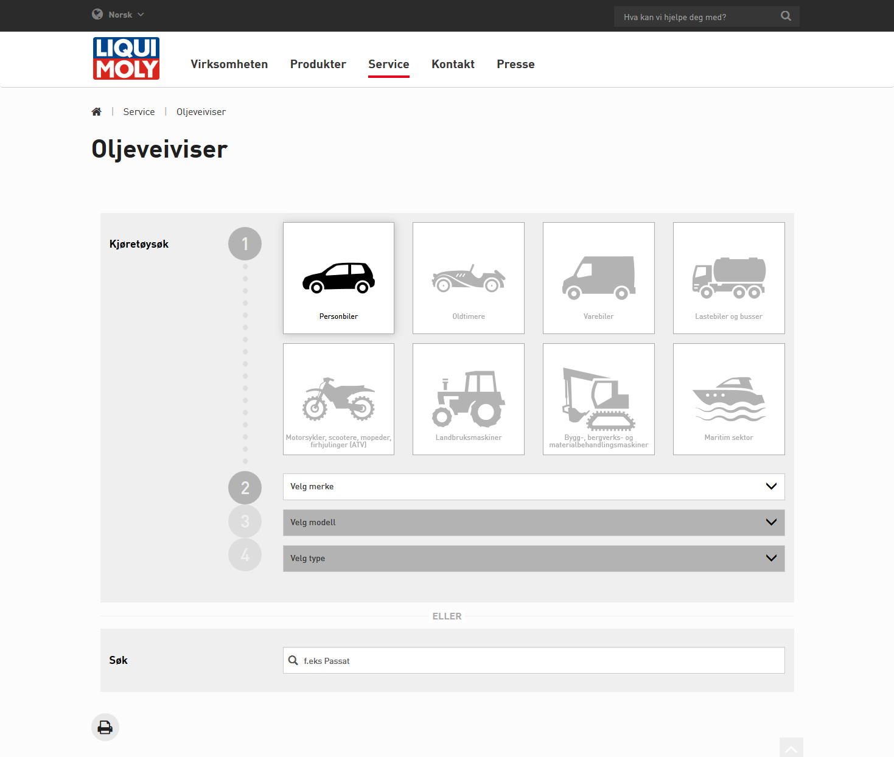Open the Produkter menu
Image resolution: width=894 pixels, height=757 pixels.
[x=318, y=65]
